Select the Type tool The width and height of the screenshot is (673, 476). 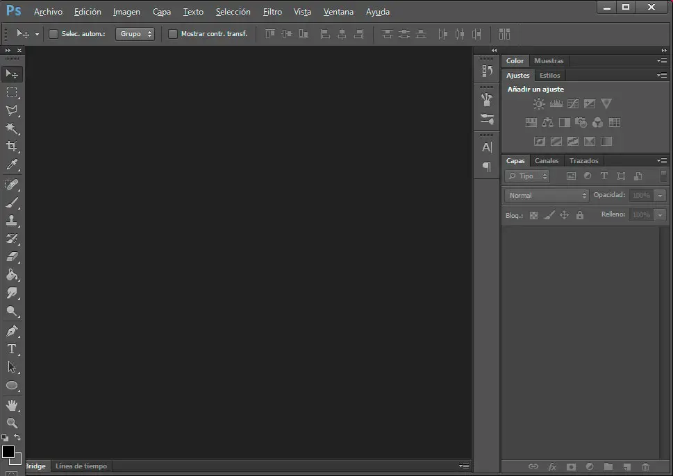point(12,348)
